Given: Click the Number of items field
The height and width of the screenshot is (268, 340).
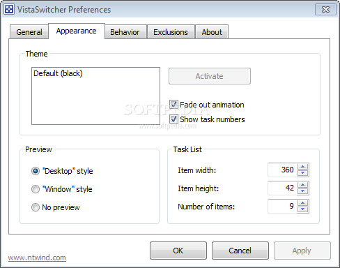Looking at the screenshot, I should (282, 206).
